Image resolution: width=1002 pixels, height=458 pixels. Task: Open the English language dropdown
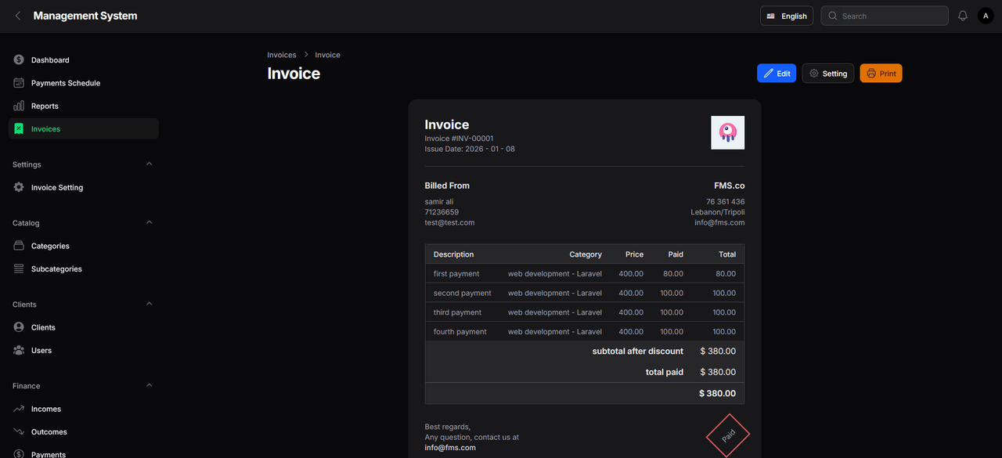787,16
